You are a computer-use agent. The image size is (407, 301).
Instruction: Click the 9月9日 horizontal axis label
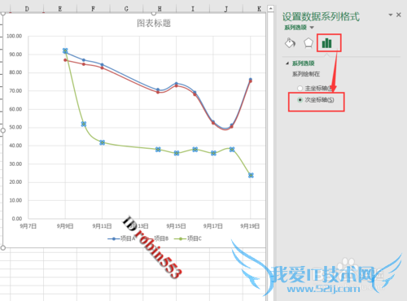coord(65,226)
